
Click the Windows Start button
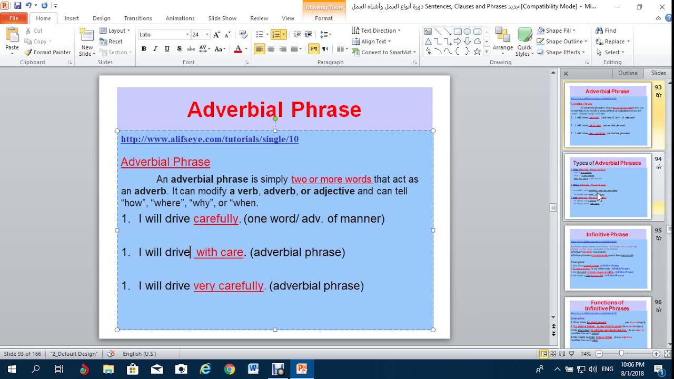coord(12,369)
